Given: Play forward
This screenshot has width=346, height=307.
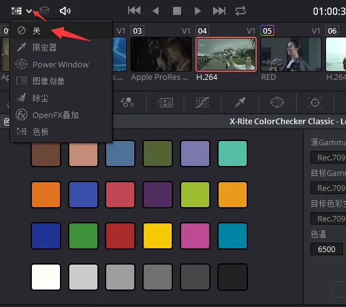Looking at the screenshot, I should tap(198, 11).
